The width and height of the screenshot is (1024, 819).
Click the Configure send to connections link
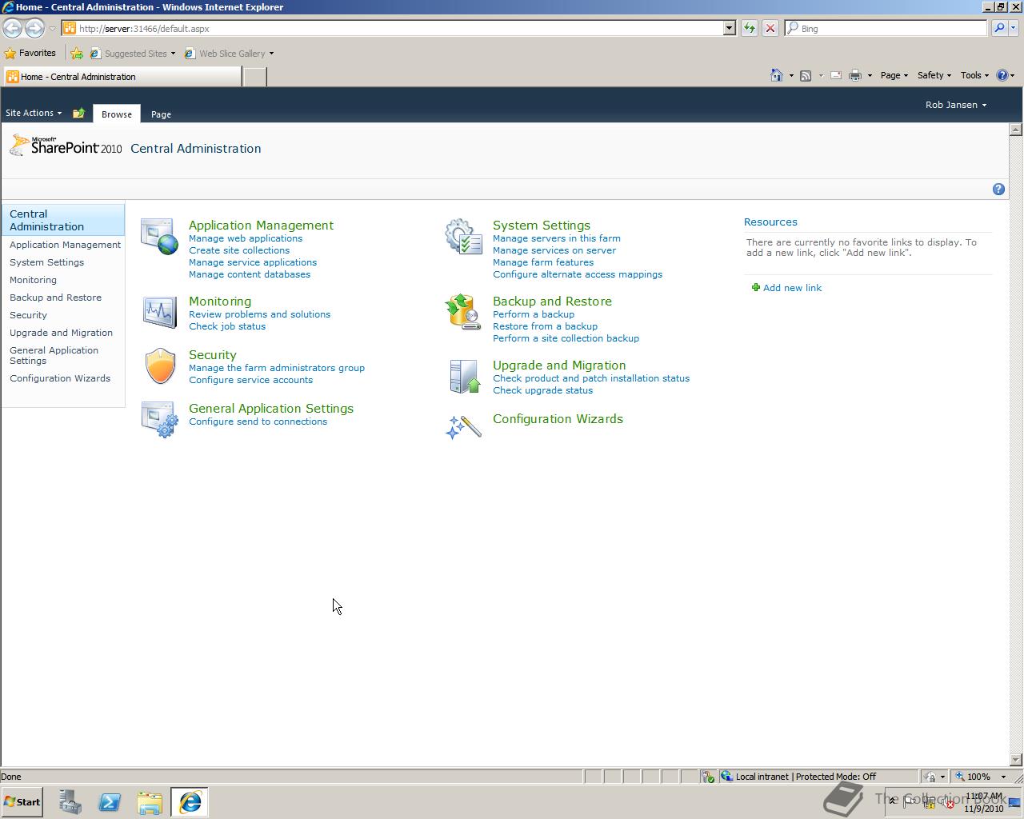coord(258,421)
